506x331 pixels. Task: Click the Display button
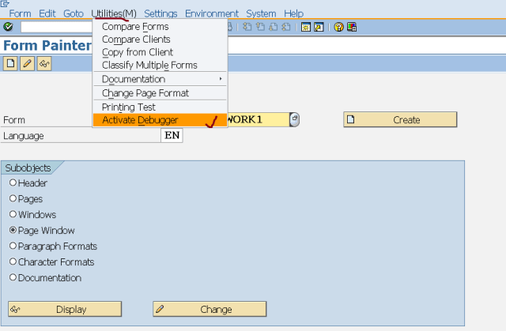coord(65,309)
